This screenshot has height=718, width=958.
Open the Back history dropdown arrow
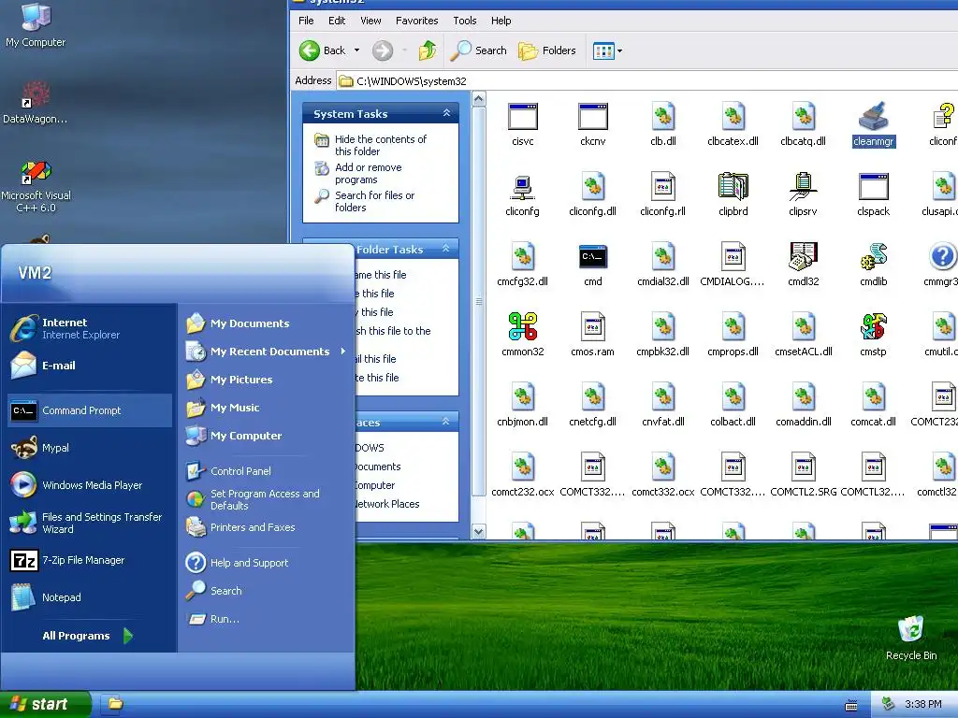click(x=356, y=50)
